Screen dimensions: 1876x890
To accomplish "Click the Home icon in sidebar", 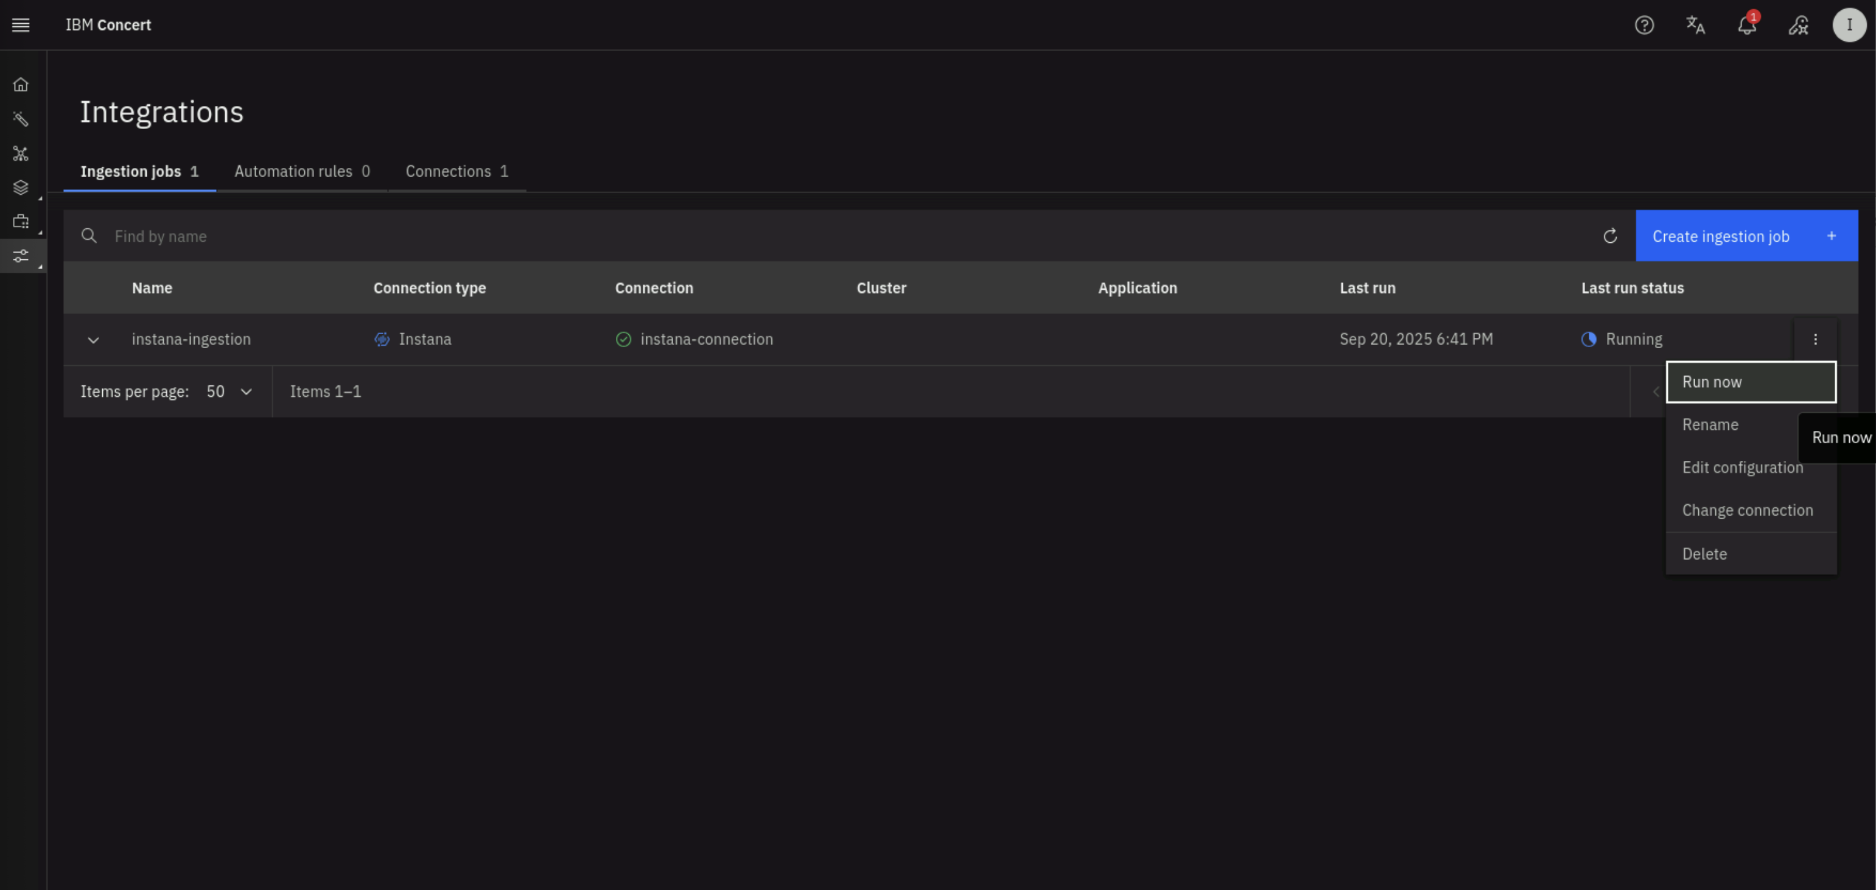I will click(x=21, y=85).
